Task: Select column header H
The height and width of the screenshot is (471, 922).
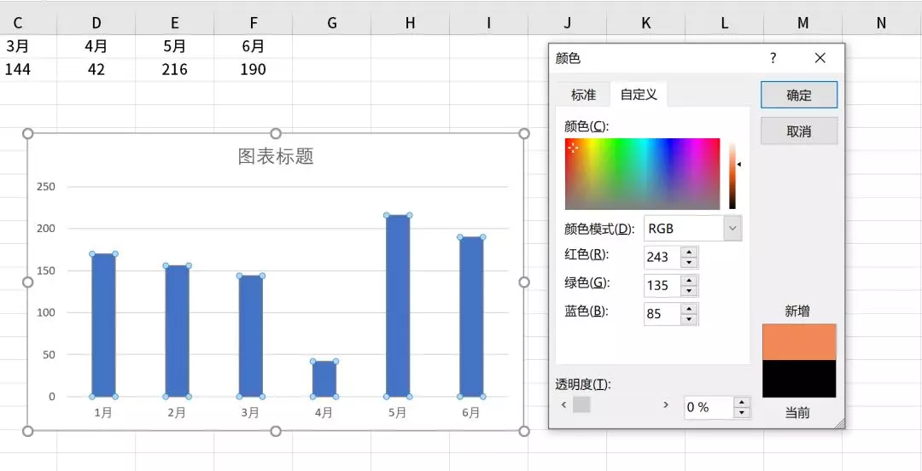Action: point(410,23)
